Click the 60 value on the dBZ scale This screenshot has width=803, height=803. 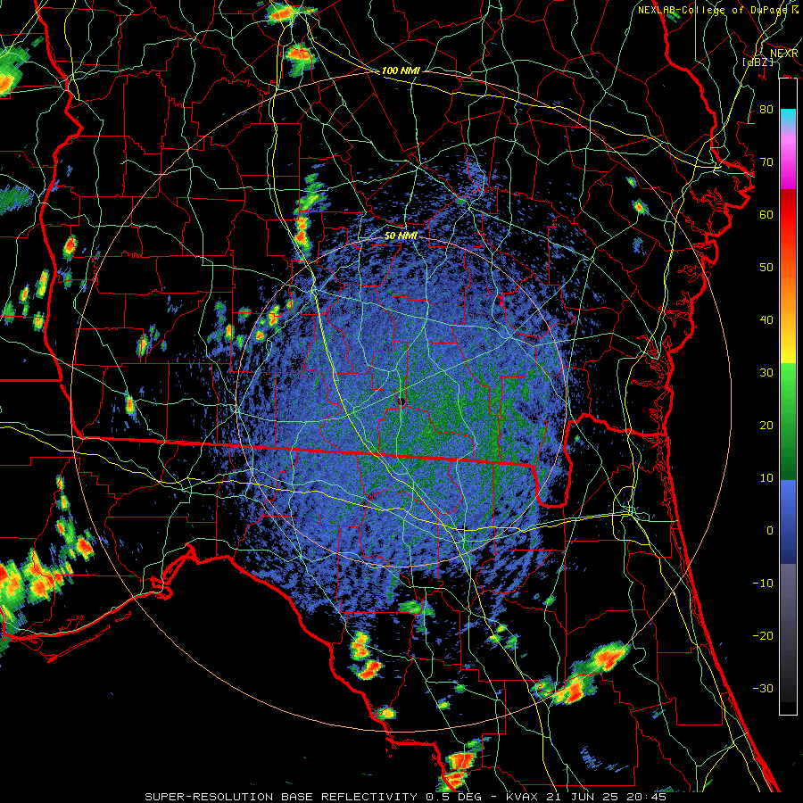[x=766, y=215]
